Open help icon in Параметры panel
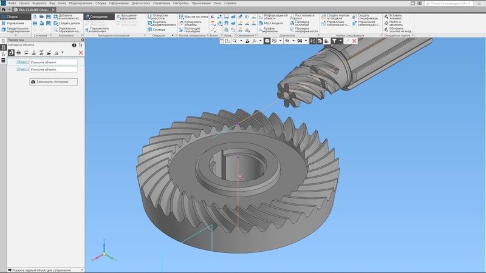The image size is (486, 273). coord(74,45)
